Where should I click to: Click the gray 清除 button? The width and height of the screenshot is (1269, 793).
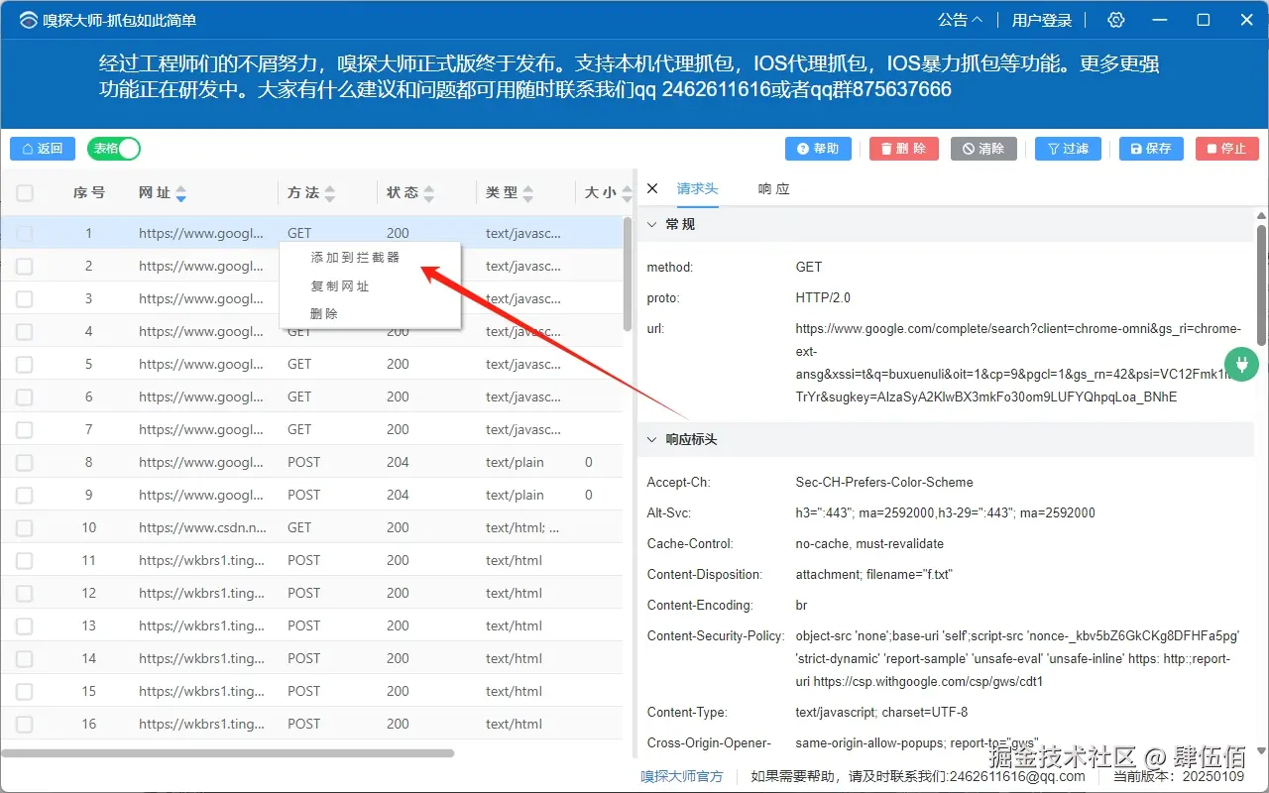pos(984,149)
